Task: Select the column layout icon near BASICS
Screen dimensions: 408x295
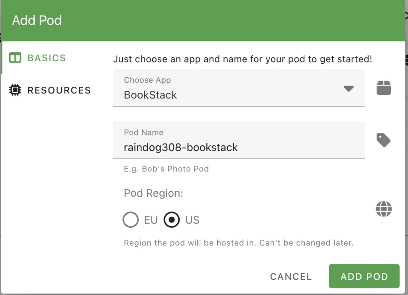Action: pos(15,58)
